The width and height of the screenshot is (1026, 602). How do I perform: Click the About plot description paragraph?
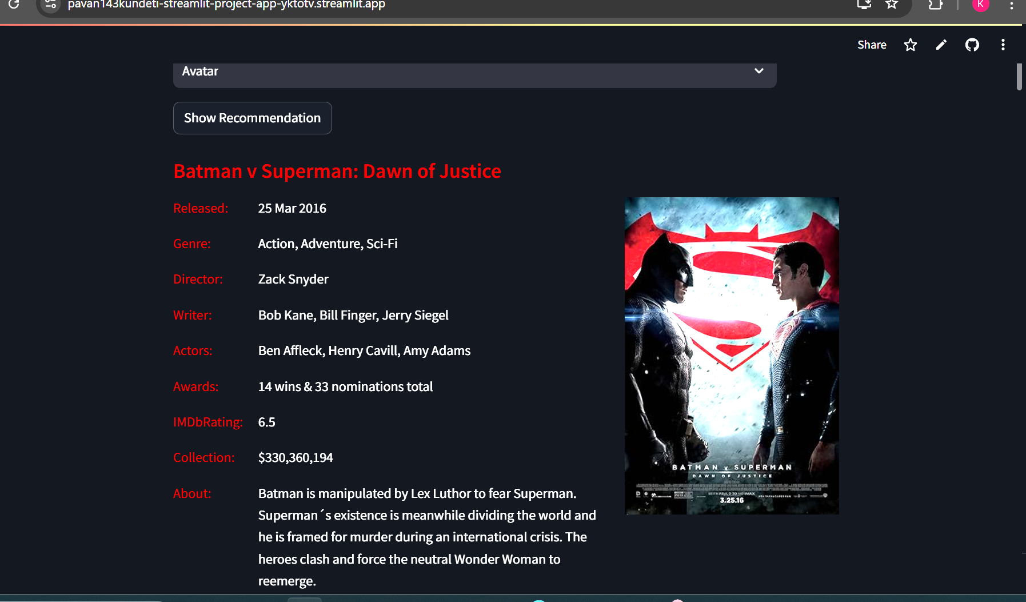click(427, 537)
